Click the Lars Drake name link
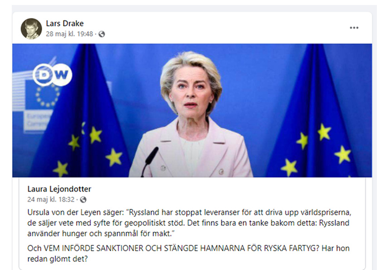Viewport: 381px width, 270px height. tap(65, 24)
